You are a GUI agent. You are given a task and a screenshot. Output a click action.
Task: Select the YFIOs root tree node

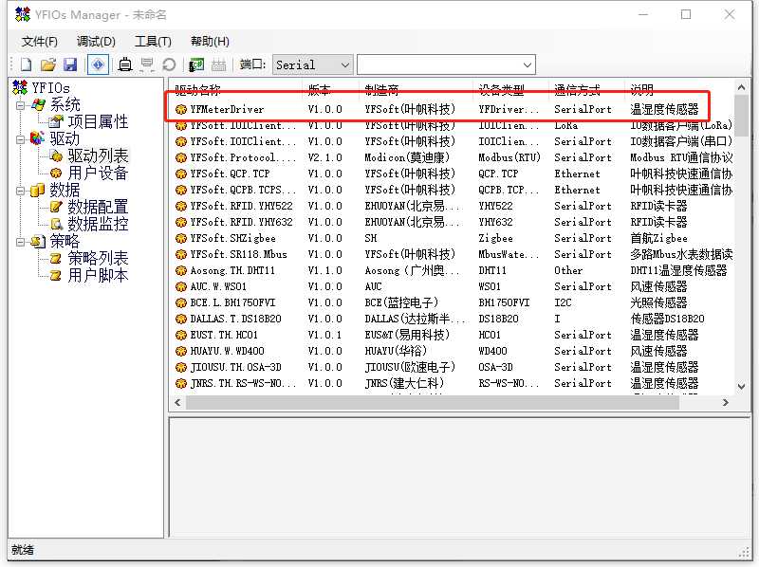coord(50,87)
